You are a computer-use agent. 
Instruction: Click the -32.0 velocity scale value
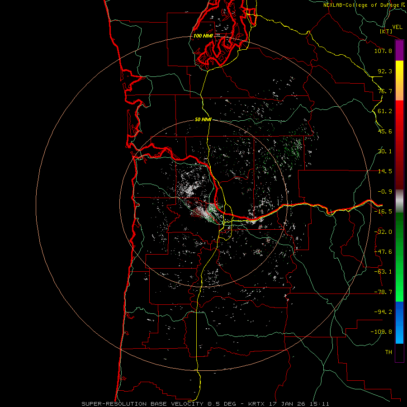[x=383, y=232]
